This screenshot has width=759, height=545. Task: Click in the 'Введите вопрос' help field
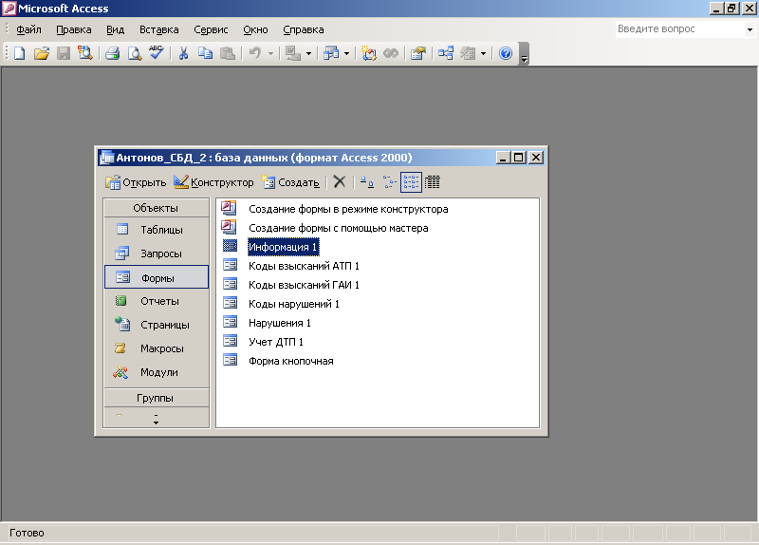(x=680, y=29)
